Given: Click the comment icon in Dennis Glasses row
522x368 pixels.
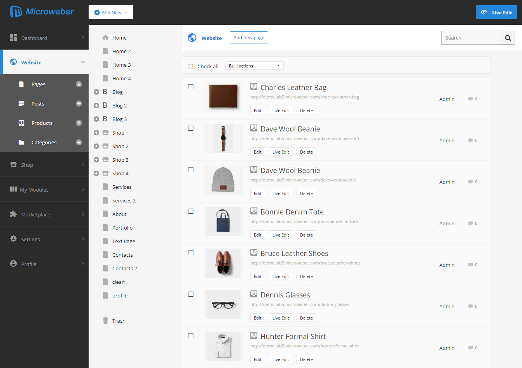Looking at the screenshot, I should (x=470, y=306).
